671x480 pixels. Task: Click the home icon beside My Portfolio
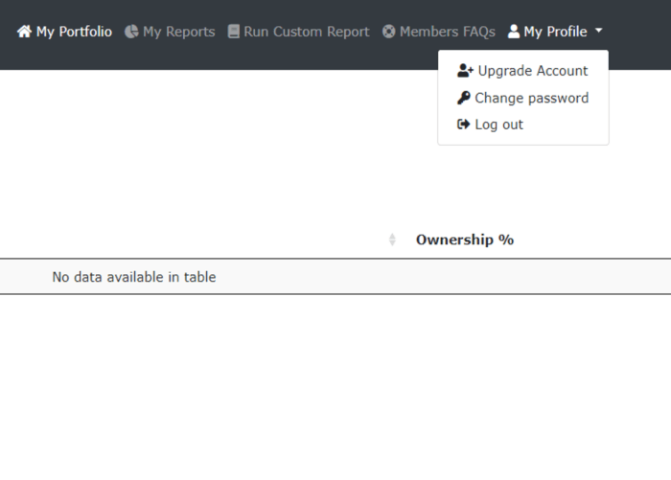point(24,32)
